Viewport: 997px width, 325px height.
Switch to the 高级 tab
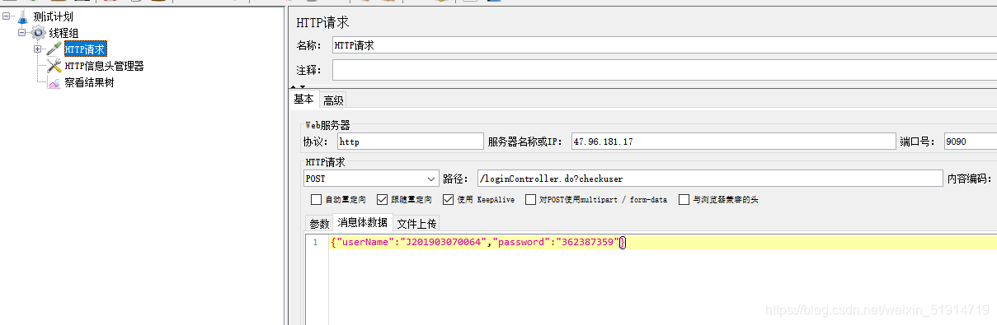click(333, 100)
